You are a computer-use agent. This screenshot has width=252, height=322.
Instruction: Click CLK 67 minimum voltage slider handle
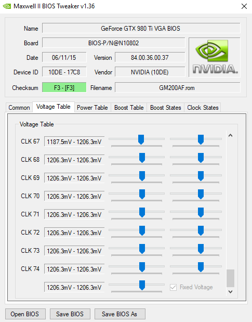(141, 139)
